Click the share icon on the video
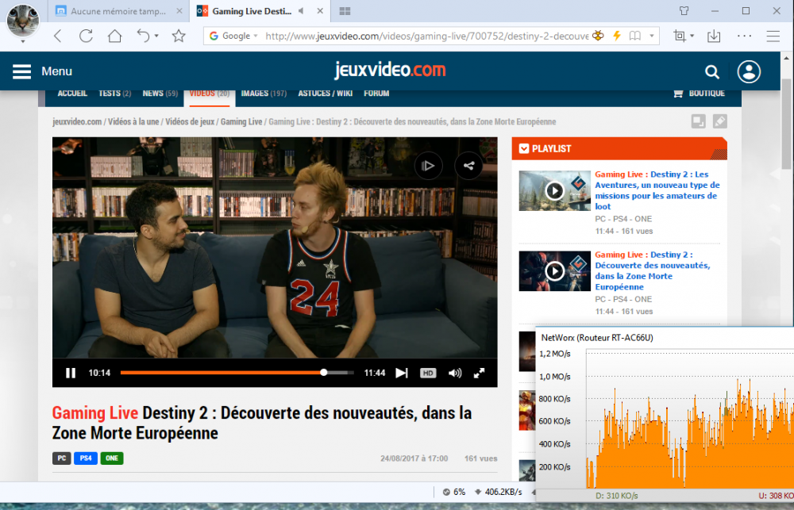The width and height of the screenshot is (794, 510). 469,166
